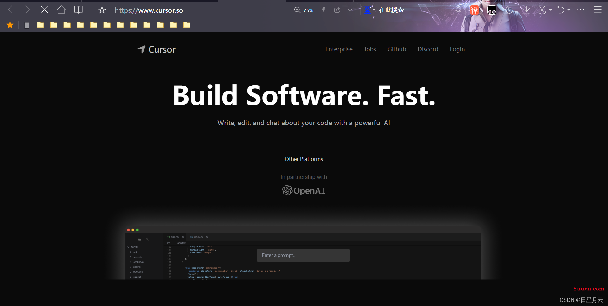Expand the screenshot tool dropdown arrow
Viewport: 608px width, 306px height.
click(x=550, y=10)
